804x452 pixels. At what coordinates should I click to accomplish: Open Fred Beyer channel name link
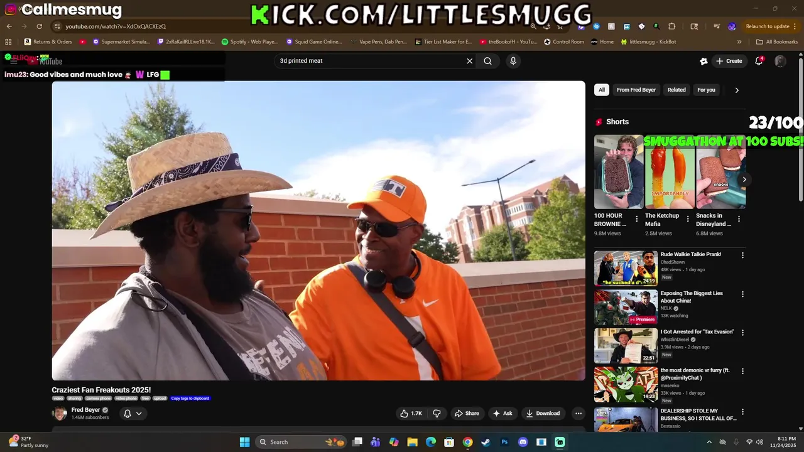pyautogui.click(x=85, y=410)
